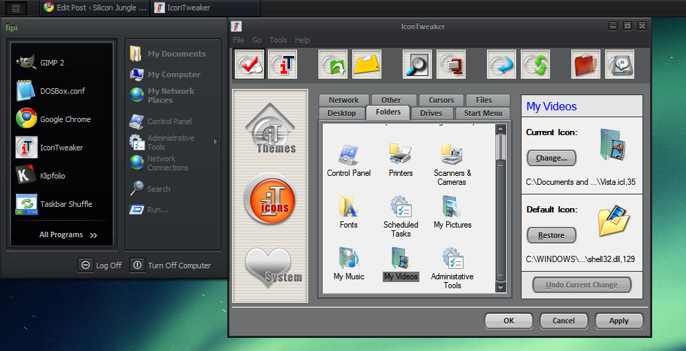This screenshot has width=686, height=351.
Task: Switch to the Desktop tab
Action: point(342,113)
